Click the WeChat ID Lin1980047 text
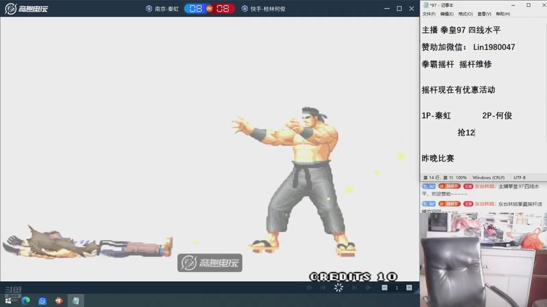 pos(494,47)
